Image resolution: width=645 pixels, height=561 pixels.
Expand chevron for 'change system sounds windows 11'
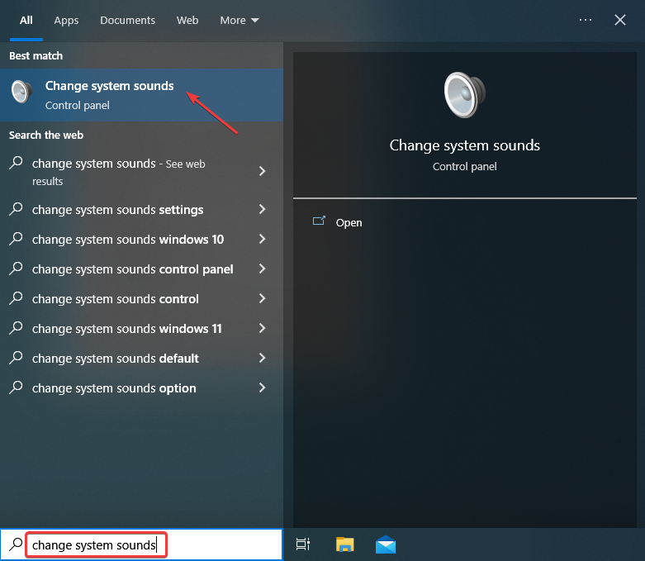(x=262, y=328)
